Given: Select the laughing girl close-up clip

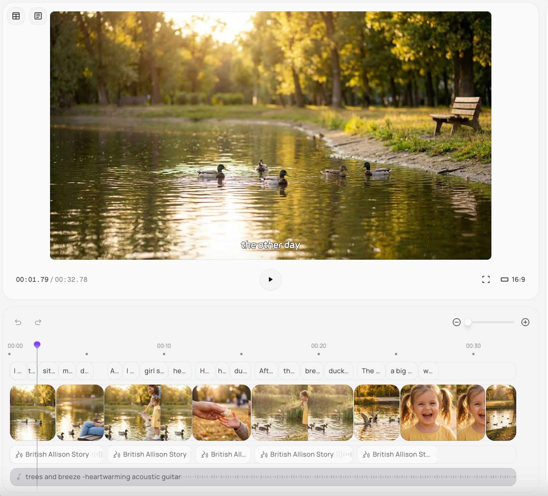Looking at the screenshot, I should 428,413.
